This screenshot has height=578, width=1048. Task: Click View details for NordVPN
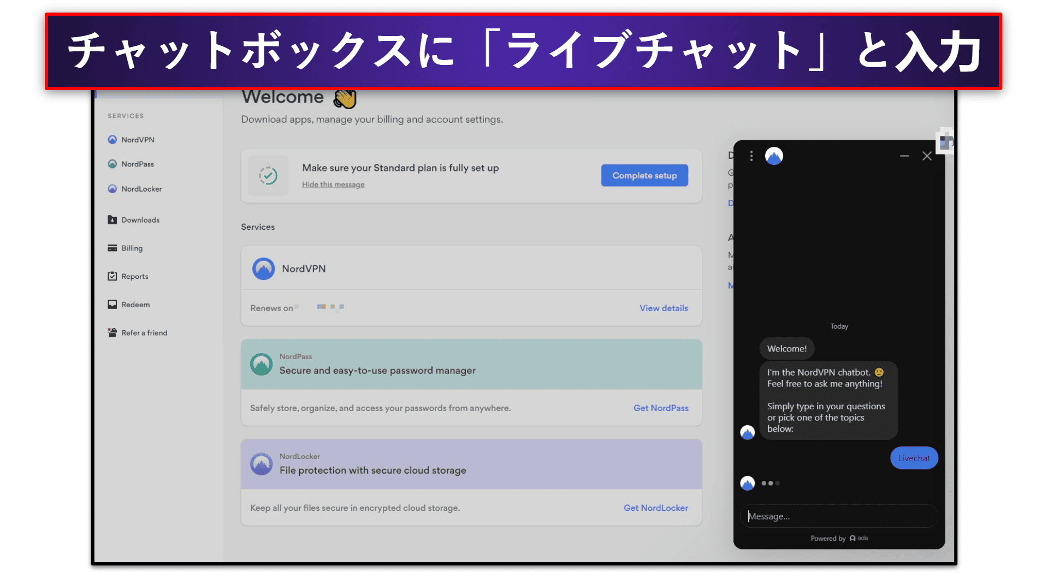pyautogui.click(x=664, y=308)
